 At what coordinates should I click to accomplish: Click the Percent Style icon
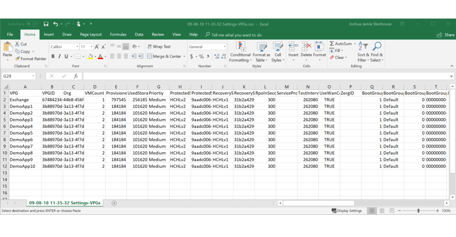coord(201,56)
